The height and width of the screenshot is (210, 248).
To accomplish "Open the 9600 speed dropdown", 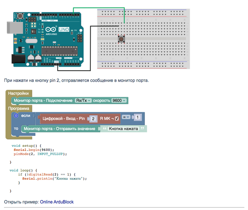I will pyautogui.click(x=118, y=101).
